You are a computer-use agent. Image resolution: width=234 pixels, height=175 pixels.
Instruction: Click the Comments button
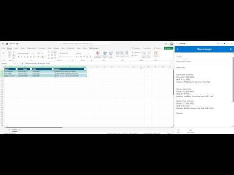[x=136, y=48]
